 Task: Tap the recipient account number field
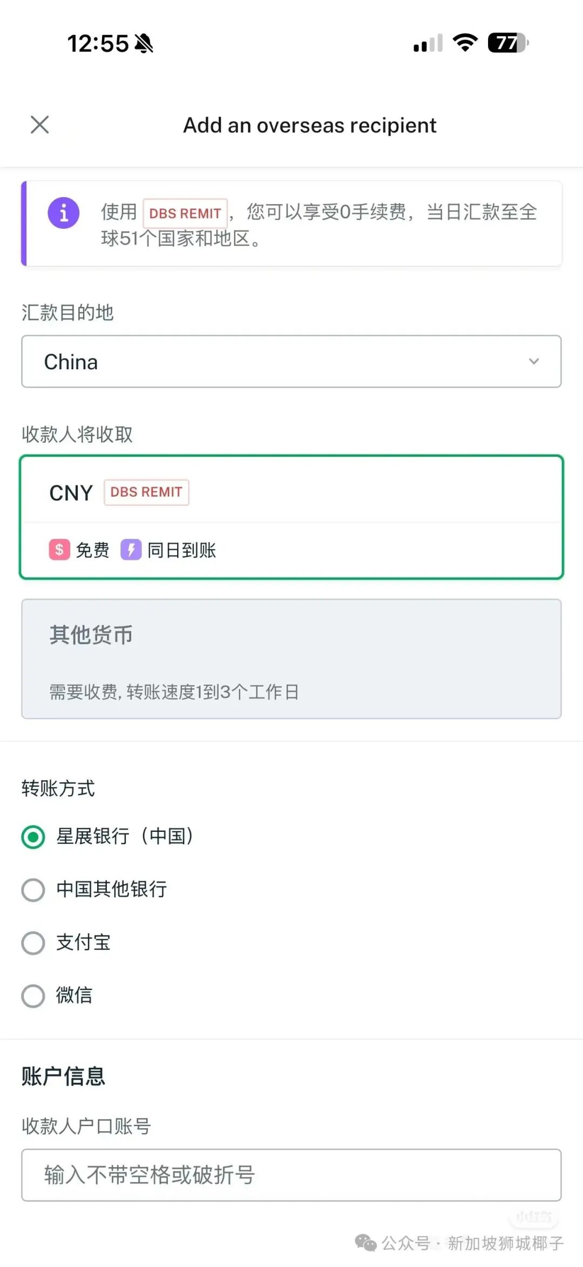[x=291, y=1175]
